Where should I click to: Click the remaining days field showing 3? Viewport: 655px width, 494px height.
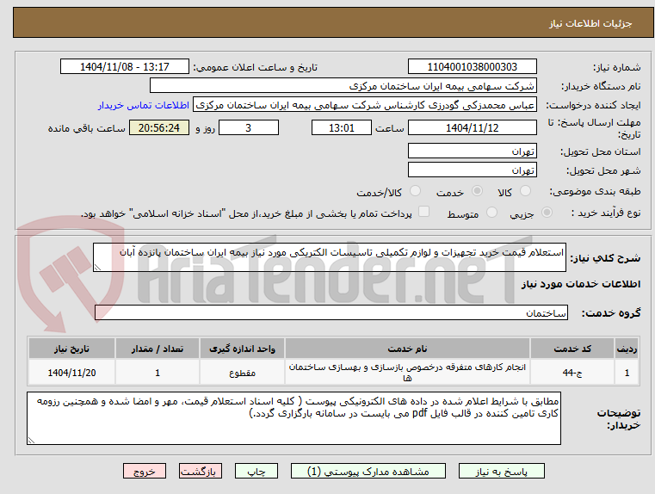coord(249,127)
